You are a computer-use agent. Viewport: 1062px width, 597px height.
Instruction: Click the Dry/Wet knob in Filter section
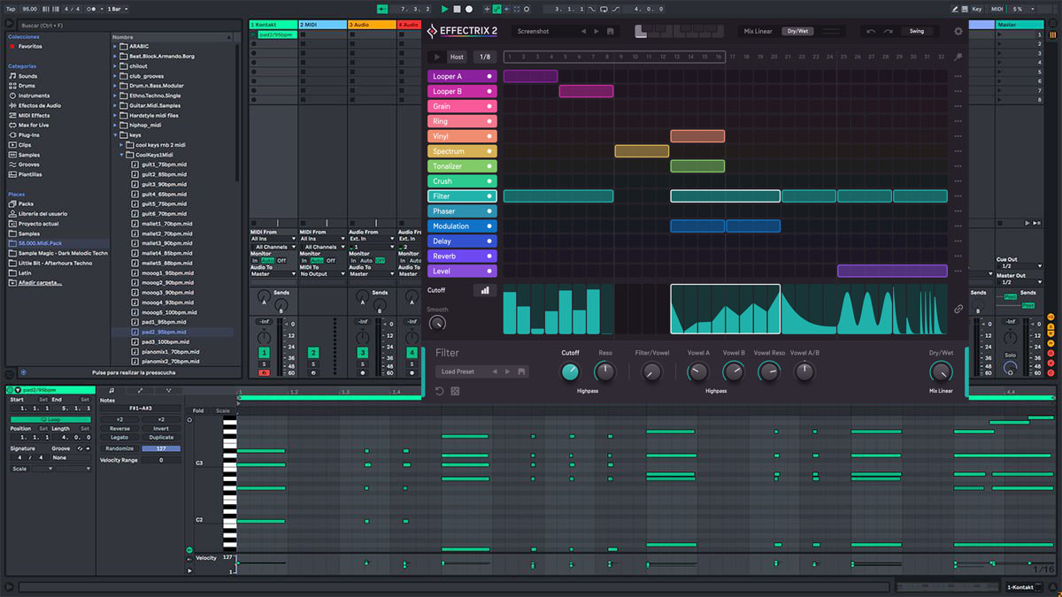941,372
